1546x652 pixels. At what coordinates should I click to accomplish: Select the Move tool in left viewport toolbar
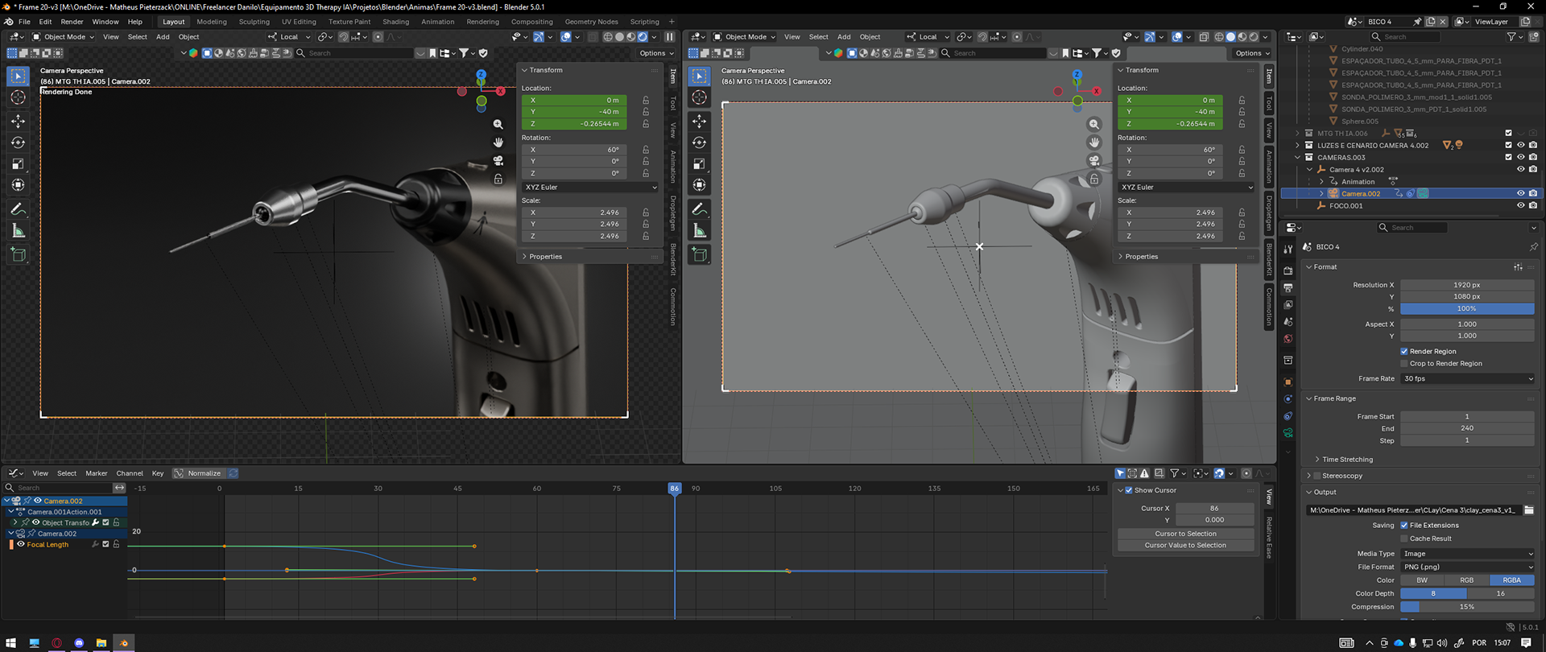[18, 121]
